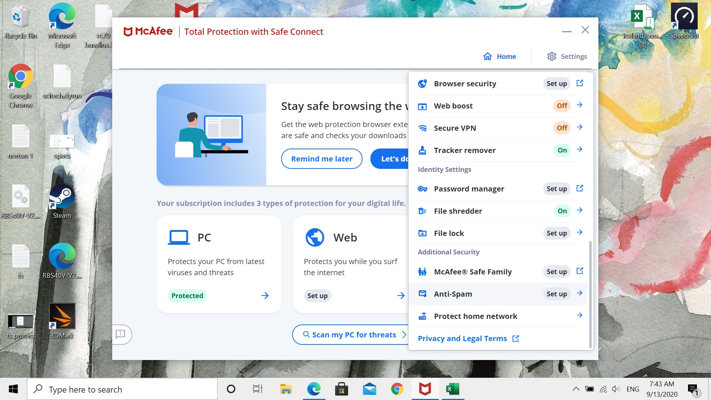Screen dimensions: 711x400
Task: Click the Protect home network router icon
Action: [x=422, y=316]
